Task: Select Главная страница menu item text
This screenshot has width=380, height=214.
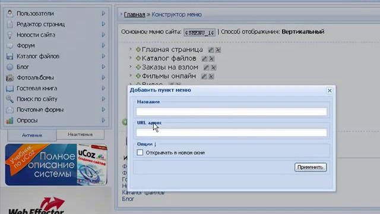Action: pyautogui.click(x=172, y=49)
